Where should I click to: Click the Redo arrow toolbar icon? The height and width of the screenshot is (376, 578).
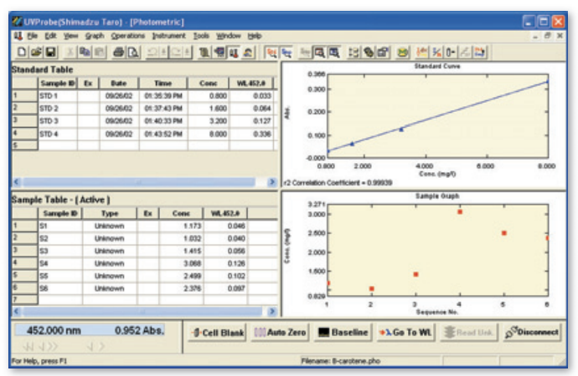[x=177, y=52]
